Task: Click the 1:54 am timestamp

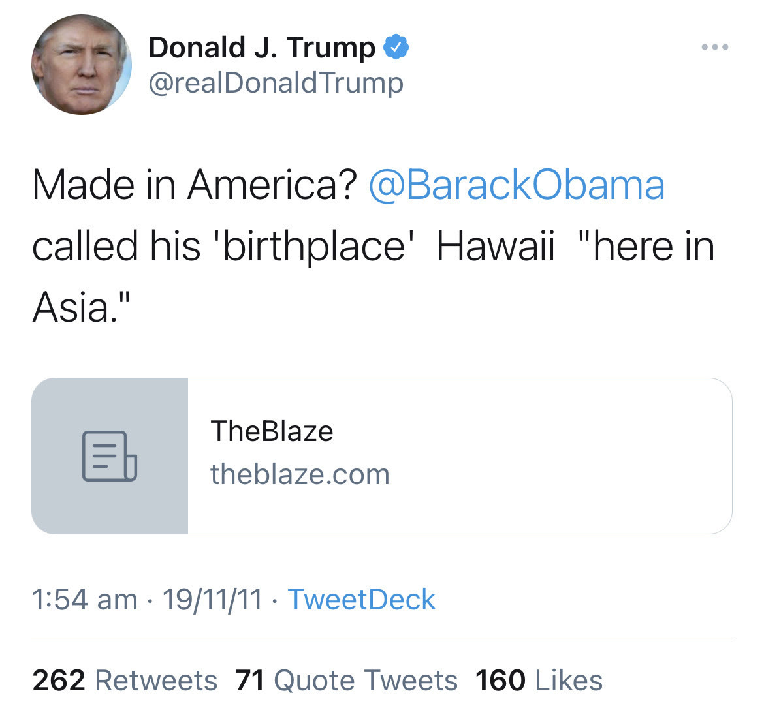Action: tap(85, 600)
